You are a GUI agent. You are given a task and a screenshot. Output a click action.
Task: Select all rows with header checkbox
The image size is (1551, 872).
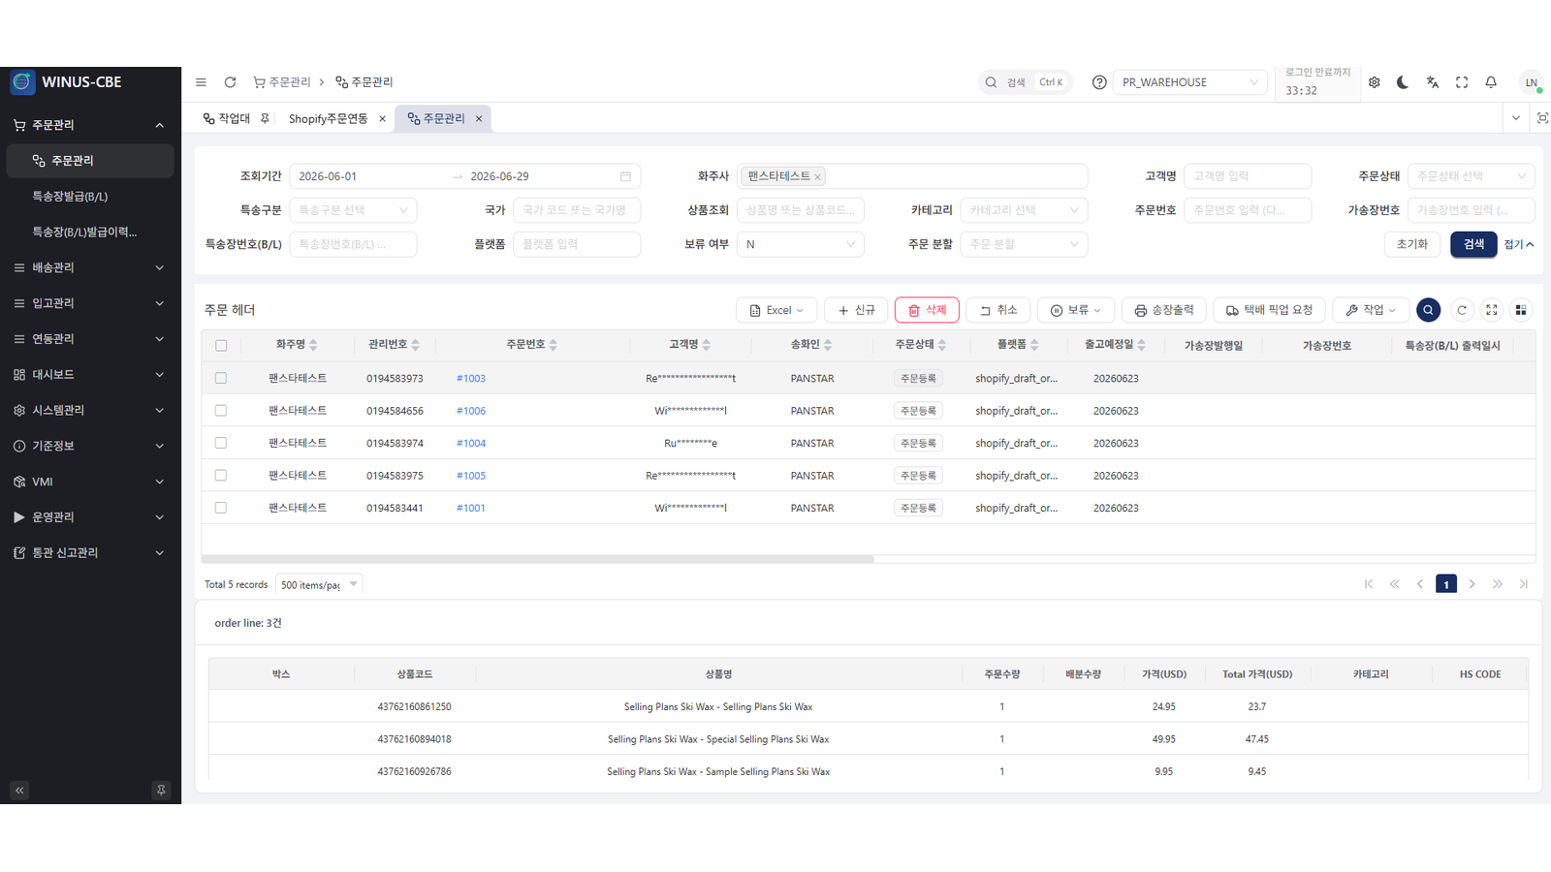[221, 346]
